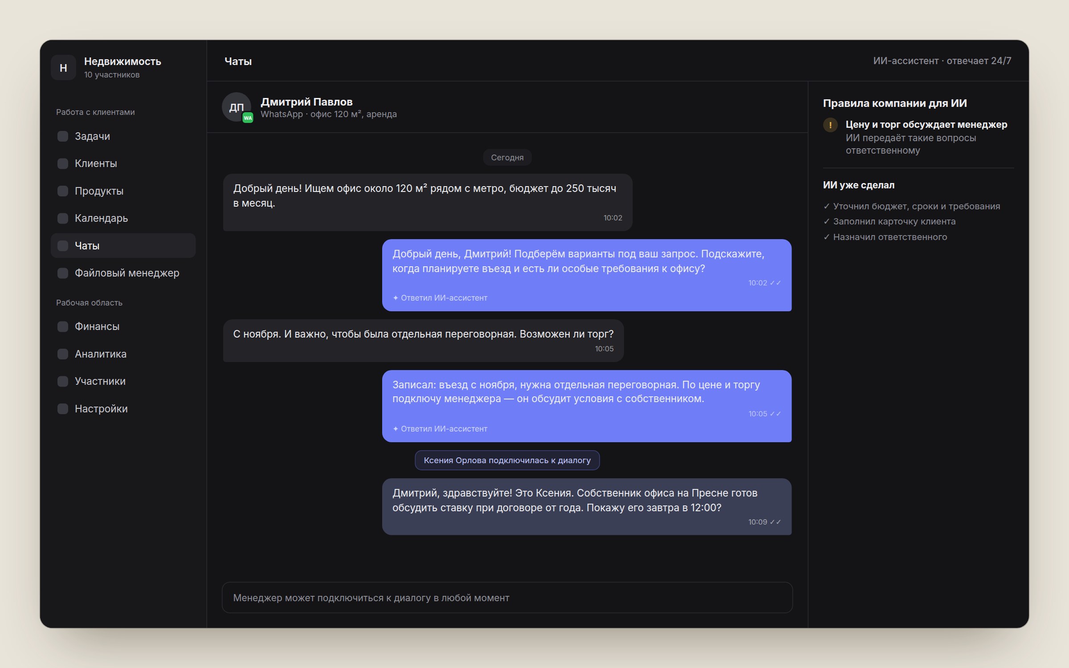
Task: Click the 10 участников subtitle
Action: coord(112,75)
